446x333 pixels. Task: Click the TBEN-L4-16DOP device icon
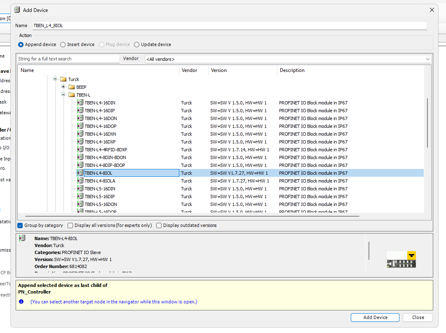tap(80, 126)
